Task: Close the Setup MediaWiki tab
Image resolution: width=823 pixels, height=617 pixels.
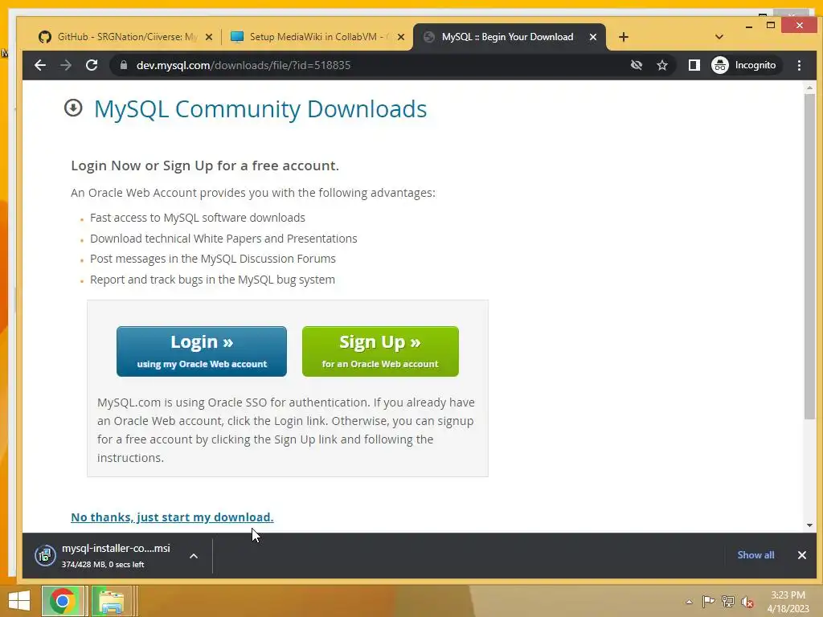Action: (x=401, y=37)
